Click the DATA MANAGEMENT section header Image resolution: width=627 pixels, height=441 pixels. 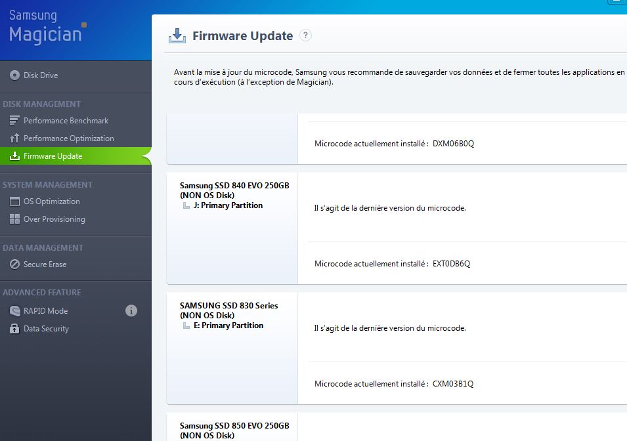(x=43, y=248)
